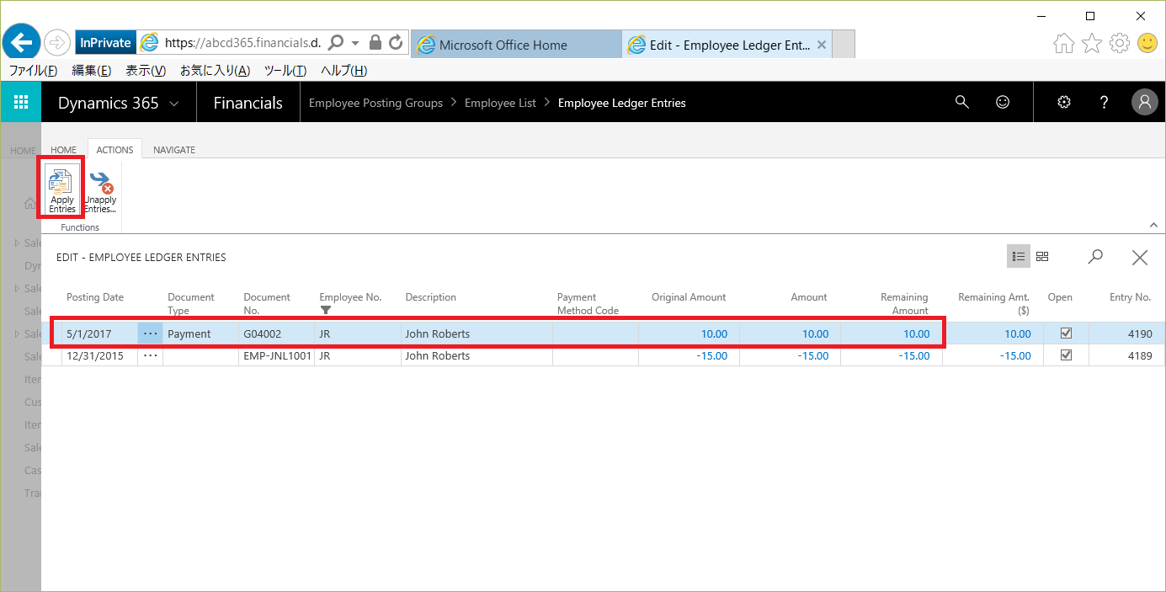Click Original Amount 10.00 link
The height and width of the screenshot is (592, 1166).
coord(714,333)
